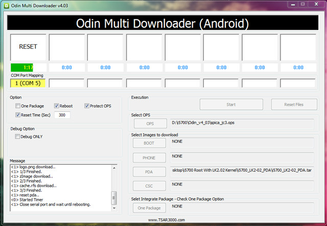This screenshot has width=327, height=226.
Task: Click the message log scrollbar thumb
Action: (x=114, y=198)
